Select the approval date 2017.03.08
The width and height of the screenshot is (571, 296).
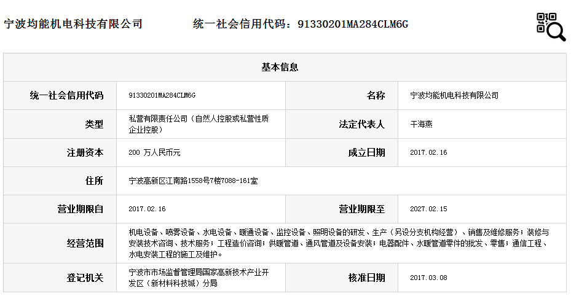428,278
